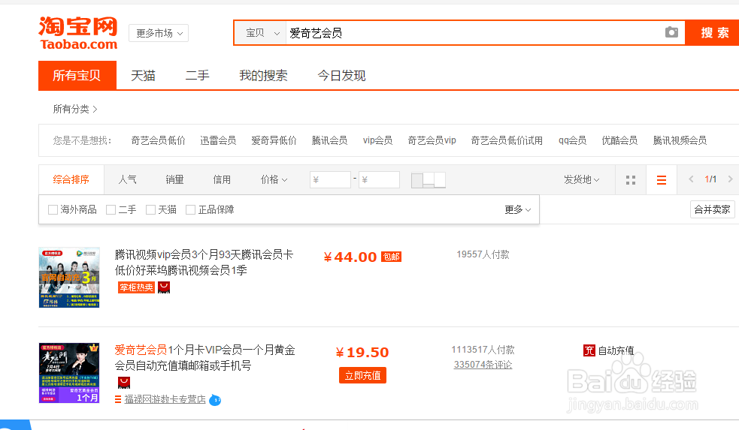The image size is (739, 430).
Task: Check the 正品保障 checkbox
Action: click(190, 210)
